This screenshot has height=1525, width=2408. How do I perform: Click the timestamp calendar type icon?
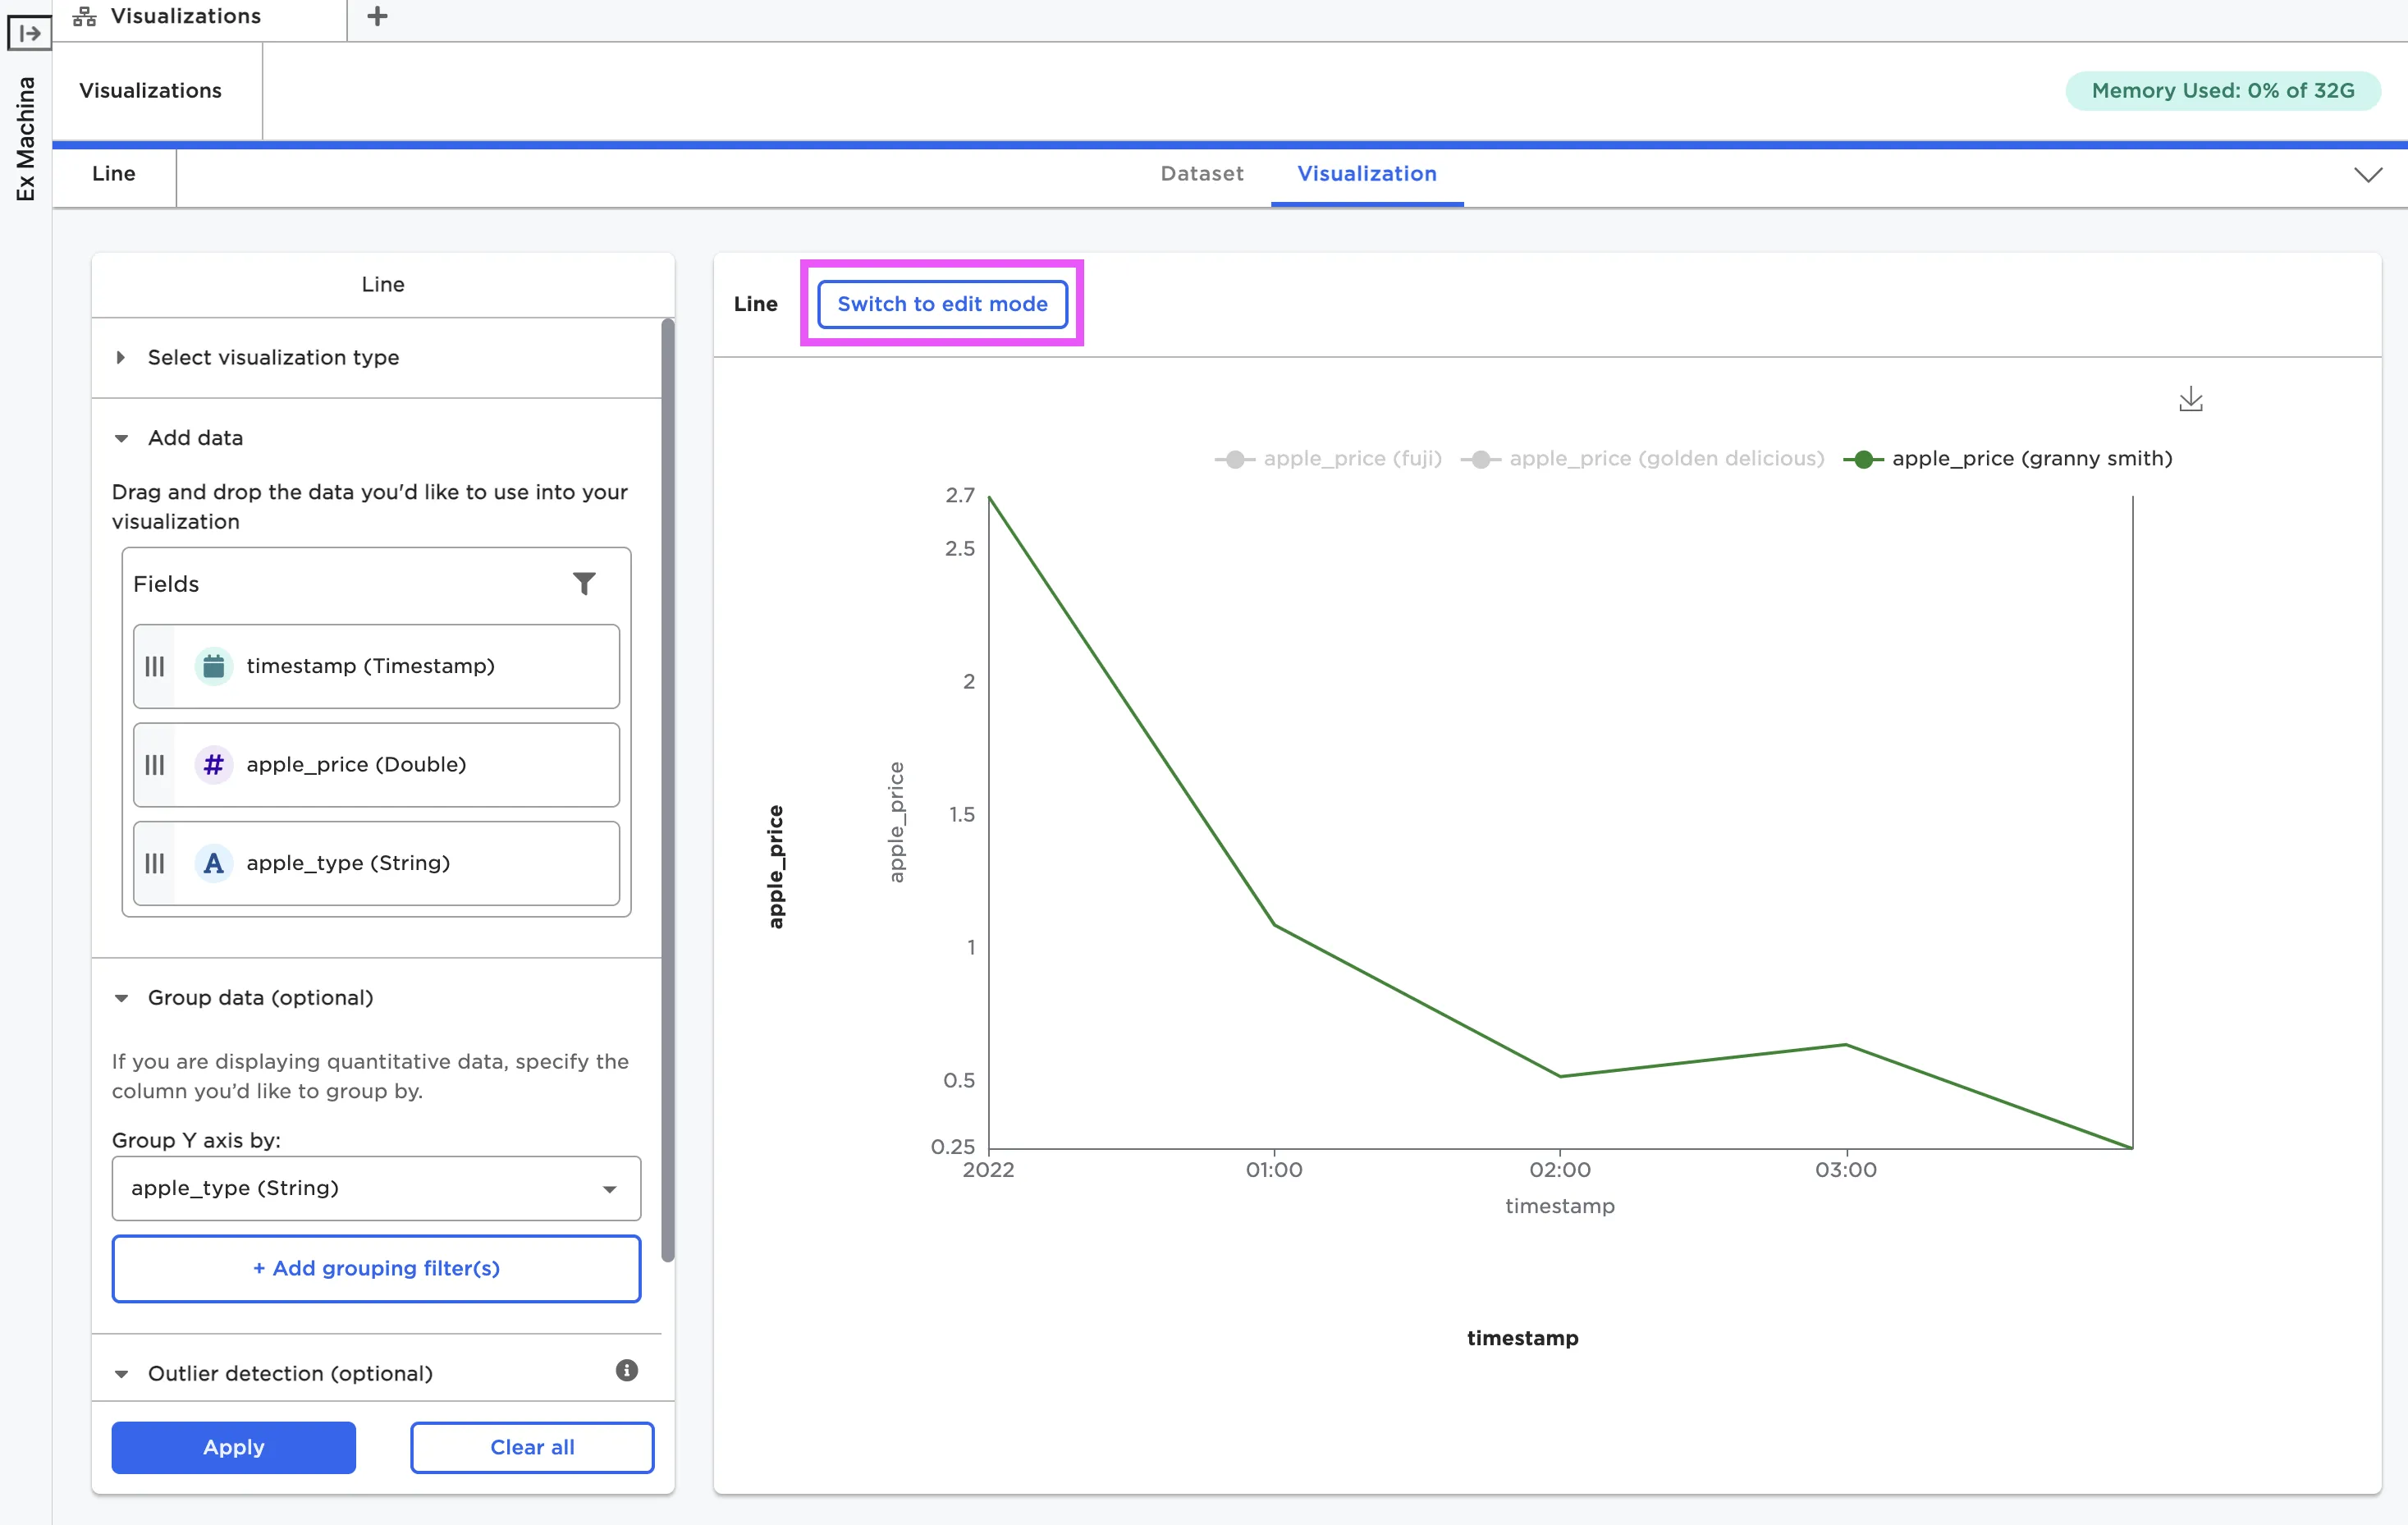tap(213, 666)
